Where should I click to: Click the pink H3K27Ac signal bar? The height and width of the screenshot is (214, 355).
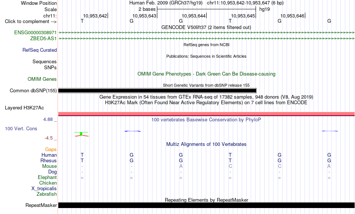point(207,114)
